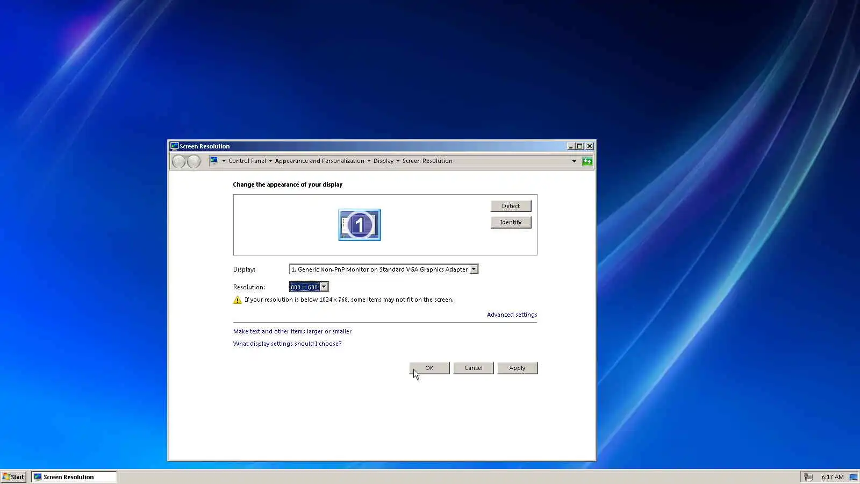Screen dimensions: 860x484
Task: Go to the Control Panel breadcrumb
Action: 247,161
